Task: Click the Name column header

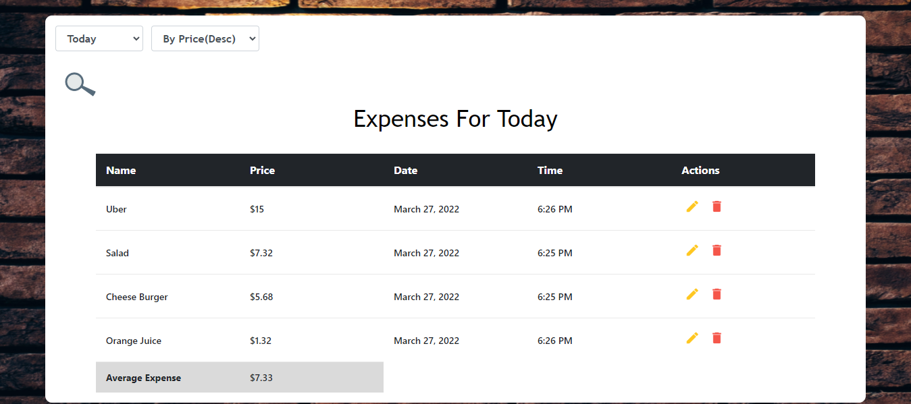Action: pyautogui.click(x=121, y=171)
